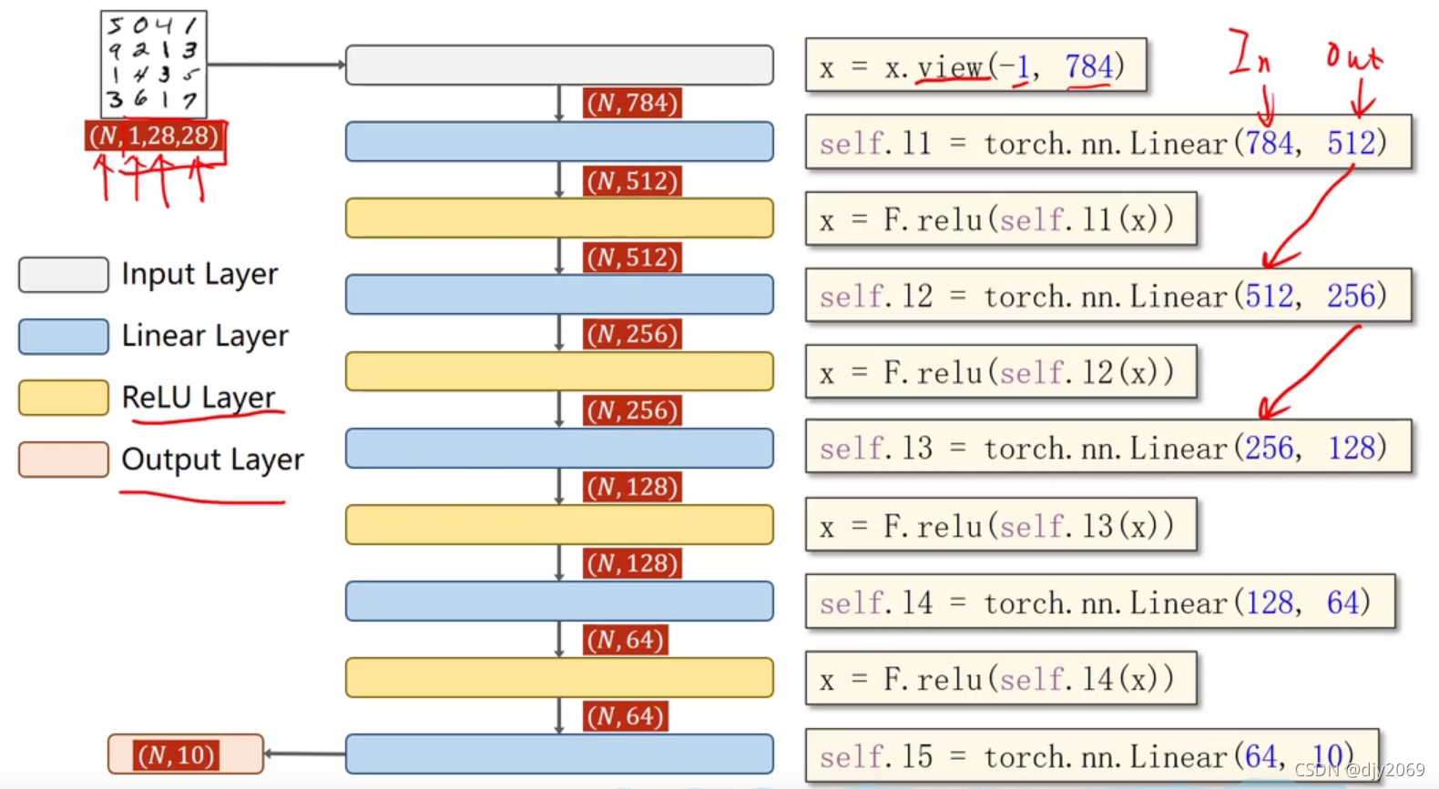This screenshot has height=789, width=1439.
Task: Click the yellow ReLU bar beside F.relu(self.l3(x))
Action: pyautogui.click(x=559, y=525)
